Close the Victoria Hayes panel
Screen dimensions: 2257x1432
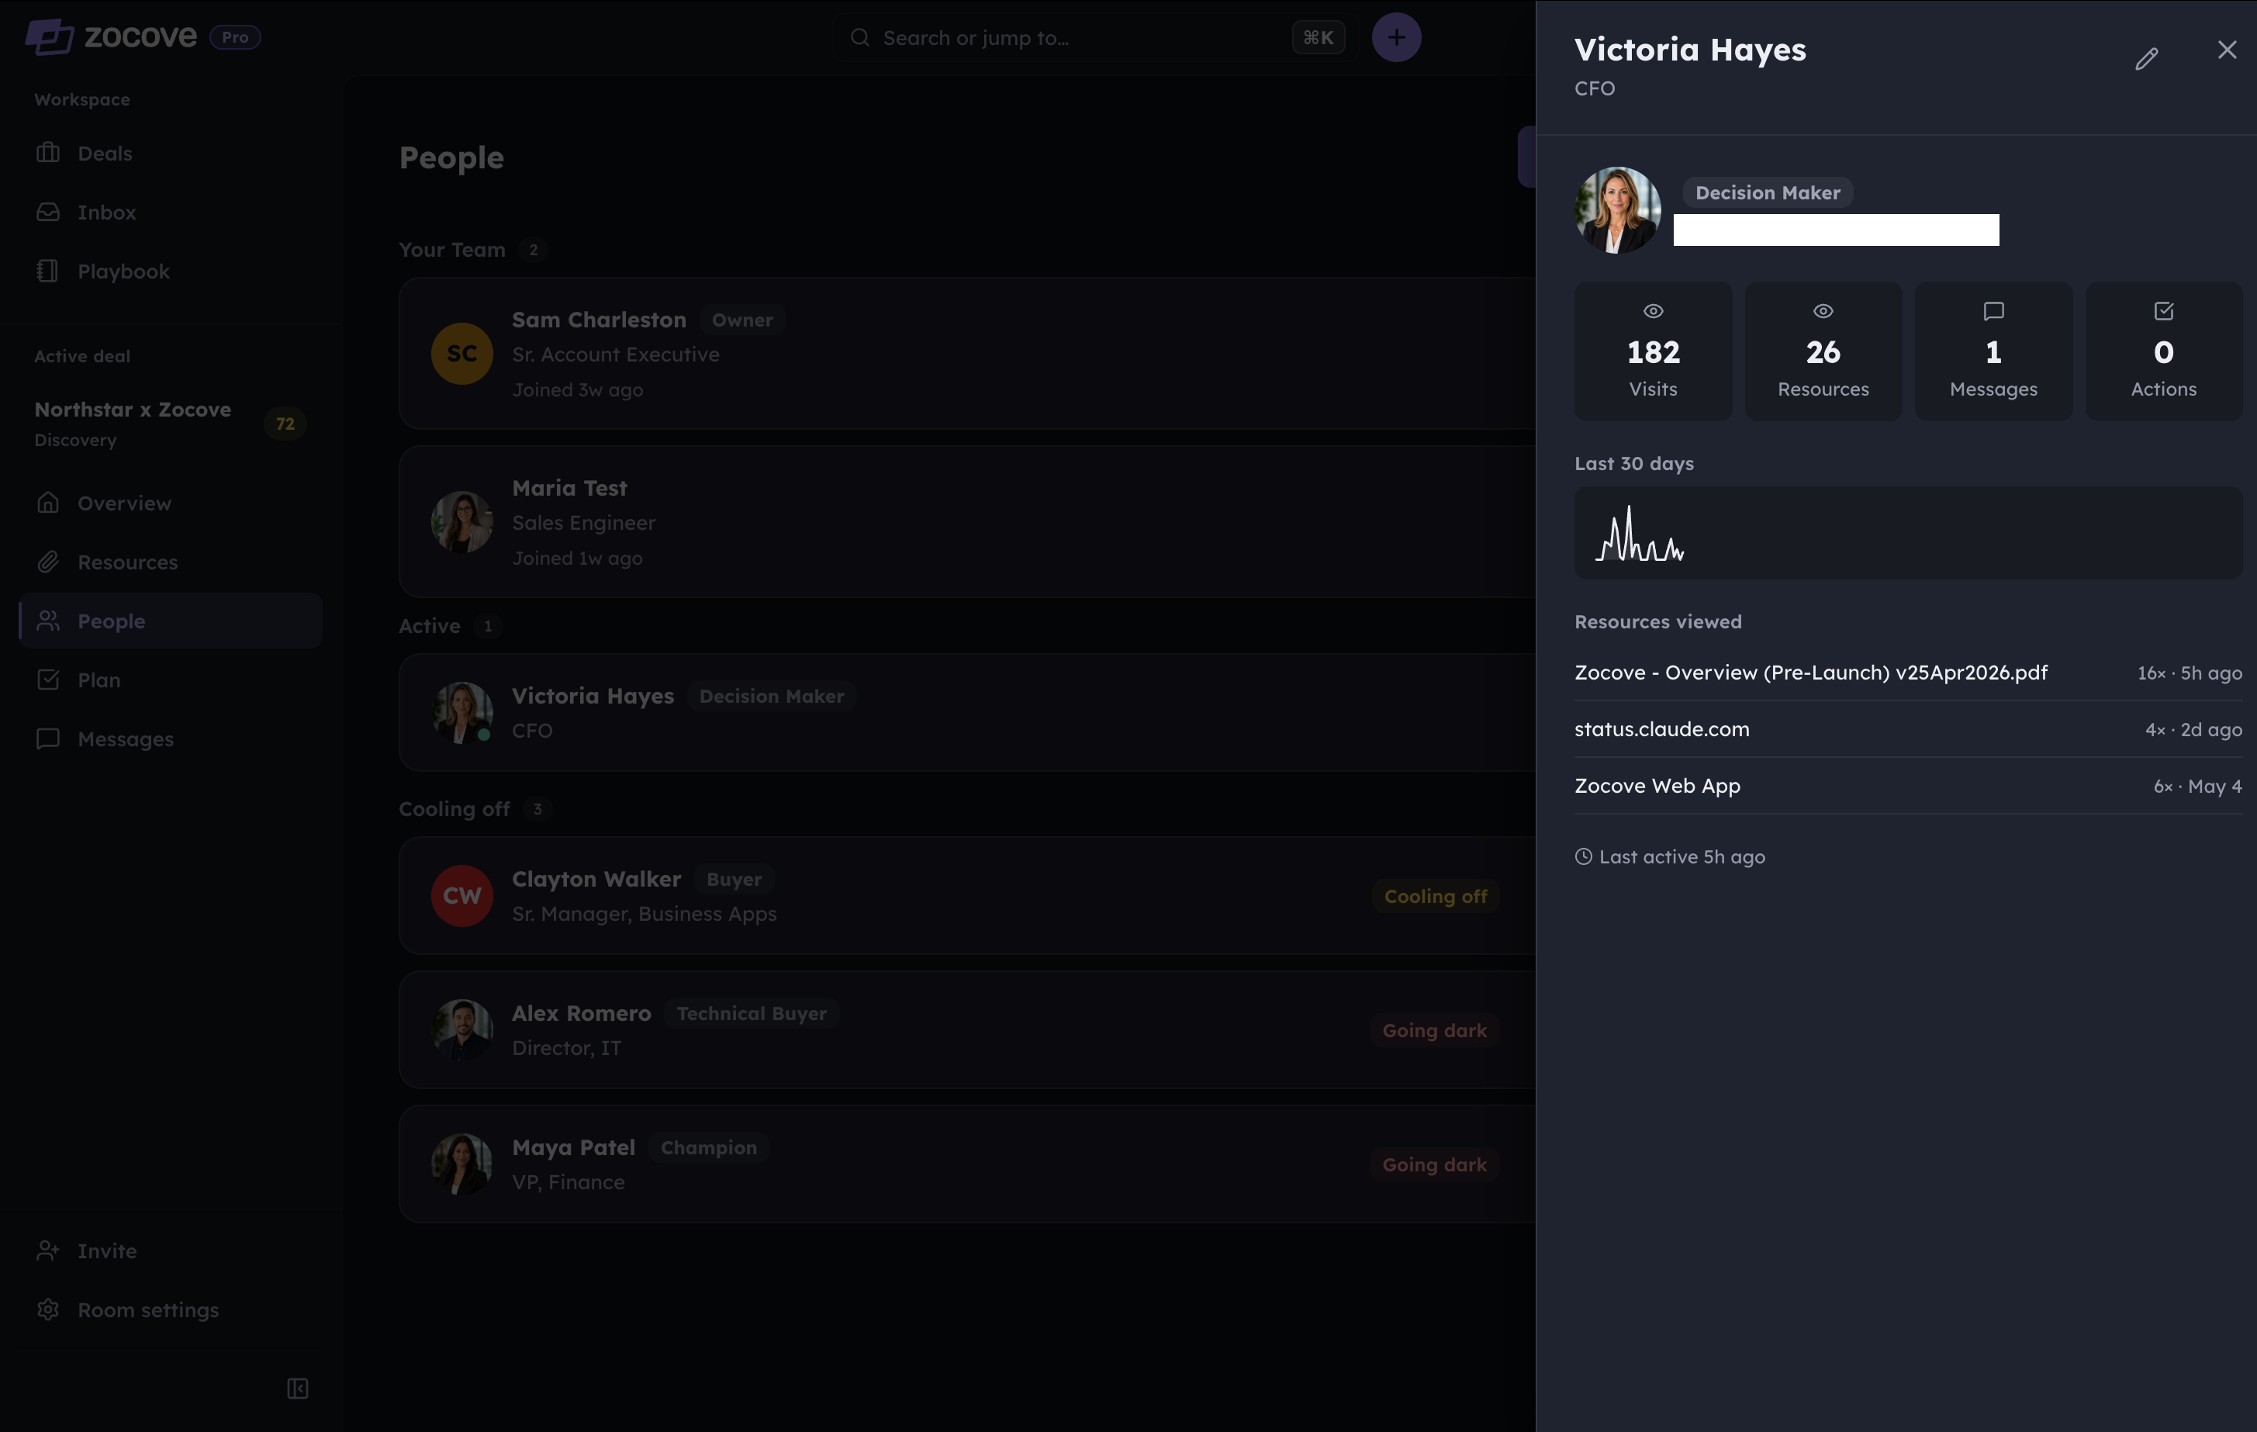2227,50
